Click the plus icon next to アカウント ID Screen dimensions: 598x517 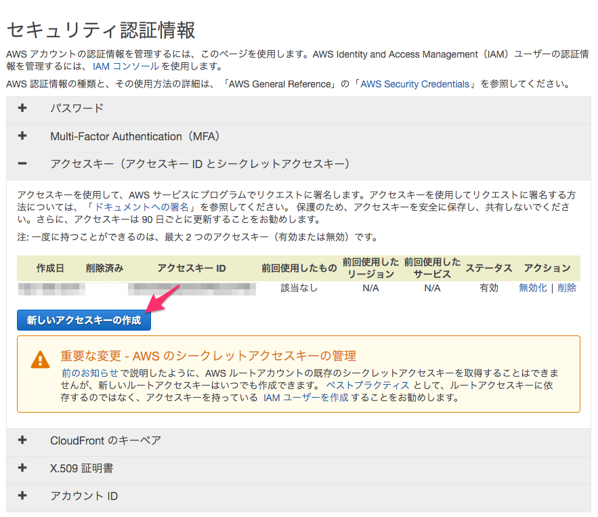tap(22, 495)
